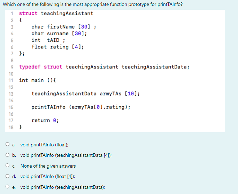Select radio button for option e

coord(7,186)
